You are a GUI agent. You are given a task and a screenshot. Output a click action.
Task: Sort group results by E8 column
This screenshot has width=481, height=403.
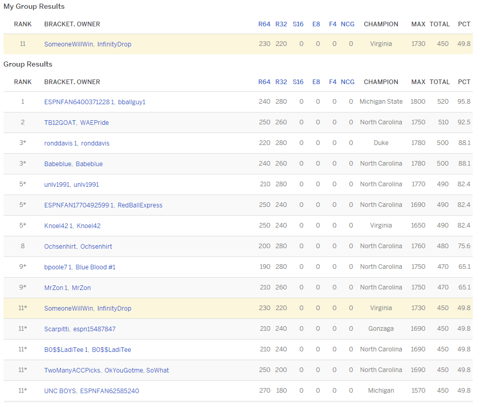pos(316,82)
